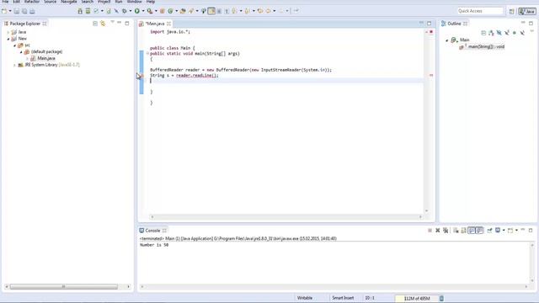Open the Open Console dropdown arrow

click(x=516, y=230)
